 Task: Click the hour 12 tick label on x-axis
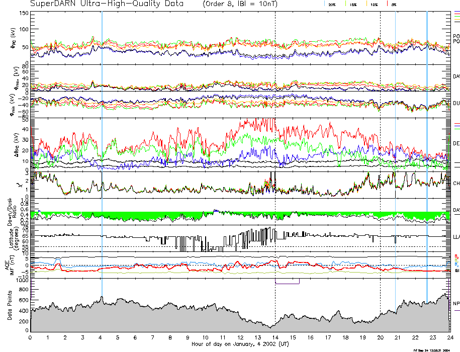coord(240,337)
